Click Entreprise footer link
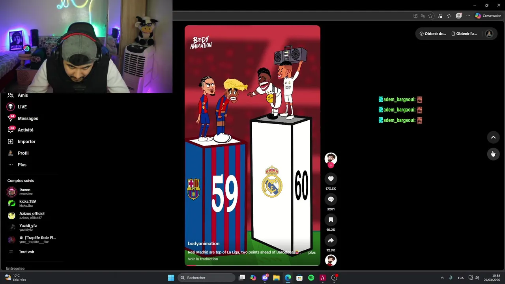 coord(15,268)
